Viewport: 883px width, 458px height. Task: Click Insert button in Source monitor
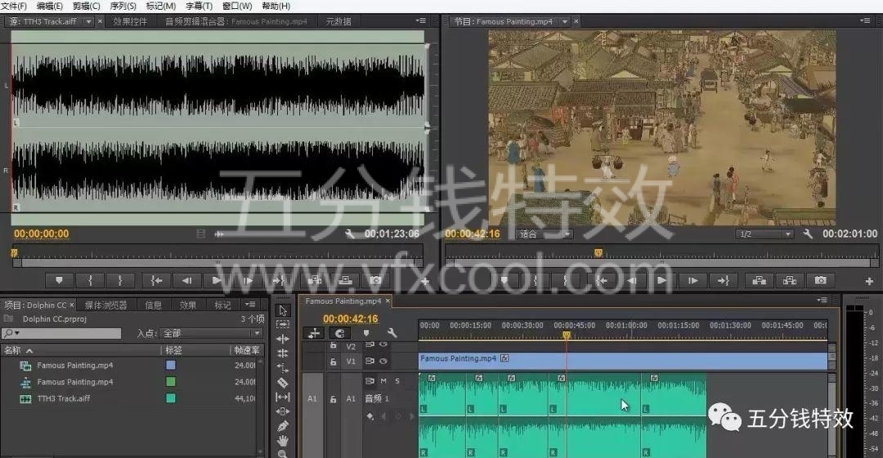coord(314,280)
